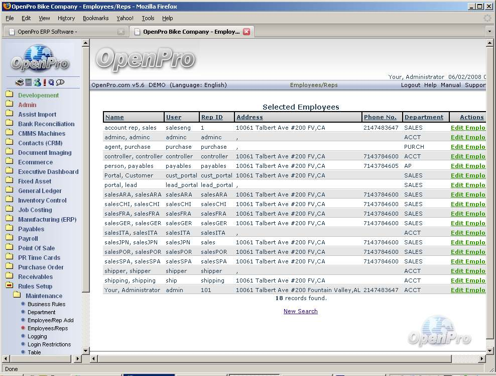Viewport: 496px width, 376px height.
Task: Open the calculator icon in sidebar
Action: [x=29, y=82]
